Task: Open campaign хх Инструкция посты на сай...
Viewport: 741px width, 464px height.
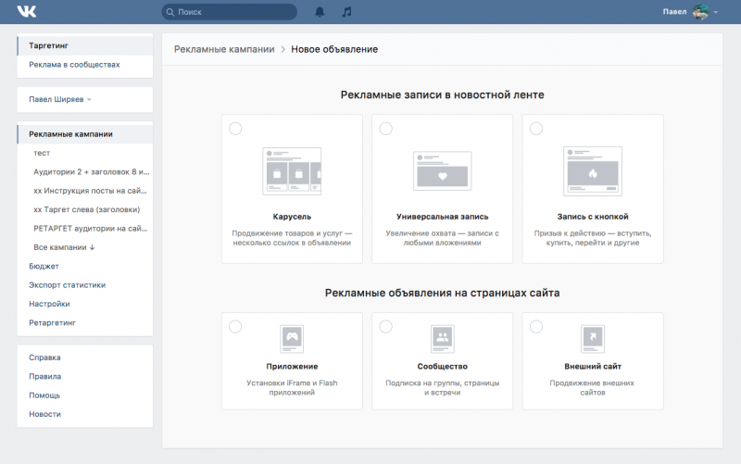Action: point(90,191)
